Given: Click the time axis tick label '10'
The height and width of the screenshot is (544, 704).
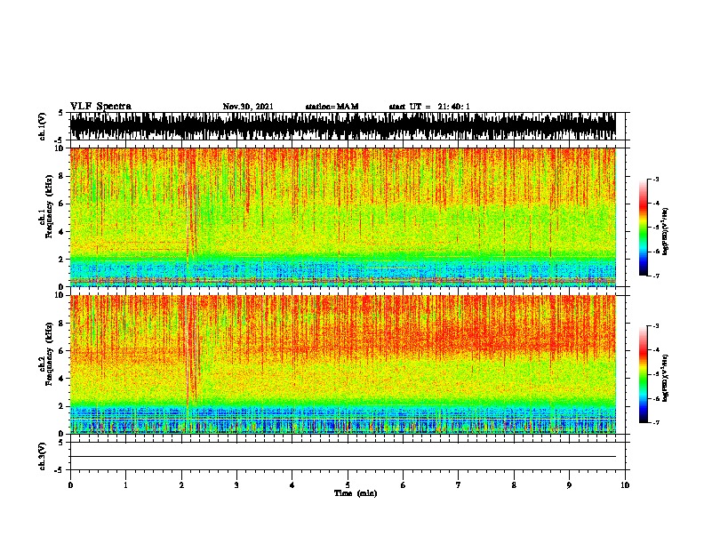Looking at the screenshot, I should (625, 485).
